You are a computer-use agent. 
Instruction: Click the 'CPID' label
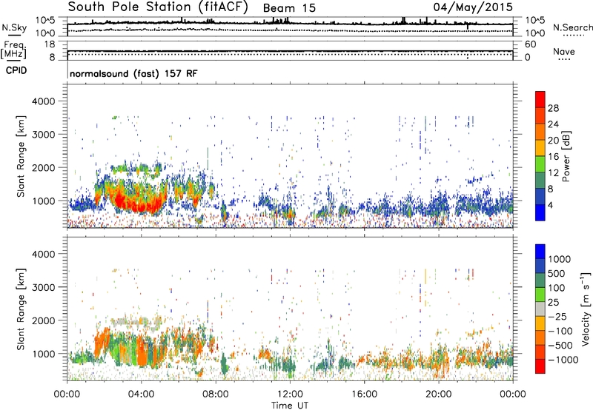[16, 70]
